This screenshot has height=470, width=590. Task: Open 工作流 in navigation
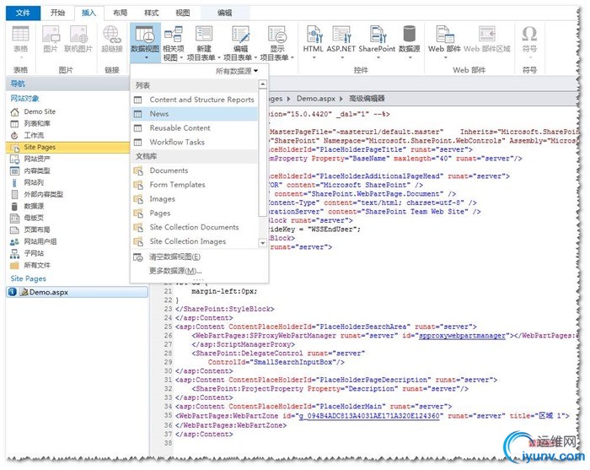point(34,135)
